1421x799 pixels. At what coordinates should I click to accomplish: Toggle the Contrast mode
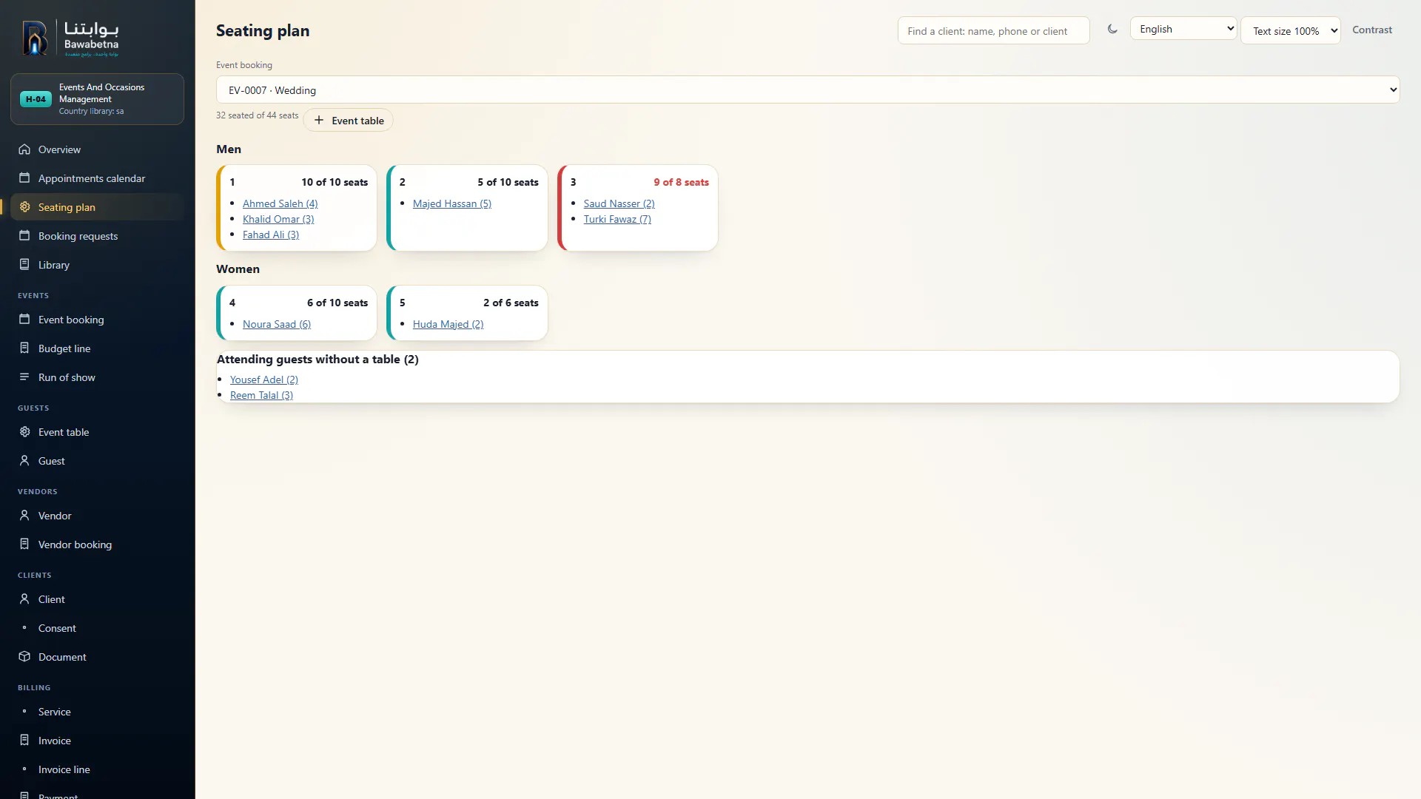click(x=1372, y=30)
